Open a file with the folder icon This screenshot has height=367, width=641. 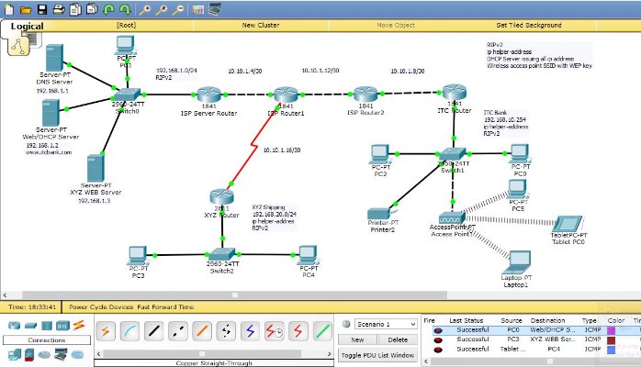click(x=26, y=9)
